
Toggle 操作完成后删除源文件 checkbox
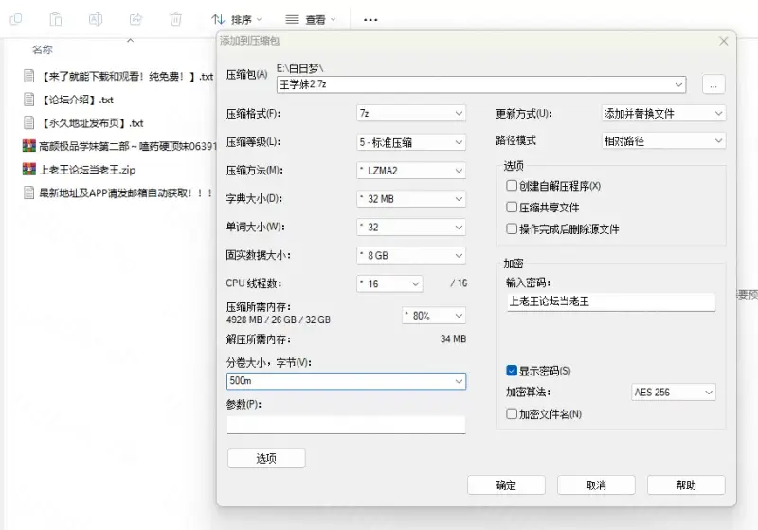point(513,228)
